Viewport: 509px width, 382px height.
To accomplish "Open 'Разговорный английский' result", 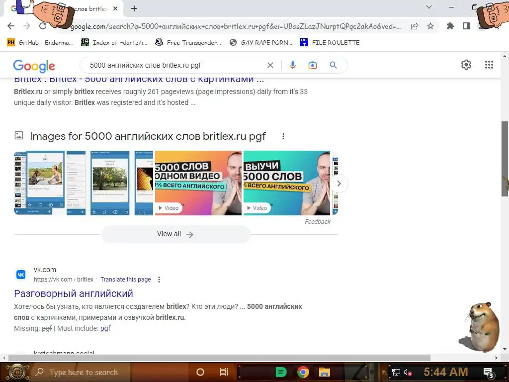I will point(74,293).
